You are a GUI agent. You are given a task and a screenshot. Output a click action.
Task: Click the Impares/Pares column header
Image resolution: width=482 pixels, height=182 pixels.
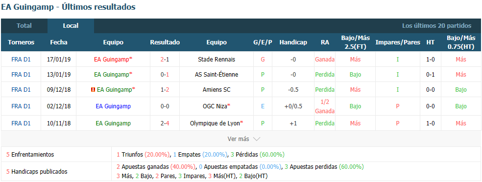397,42
